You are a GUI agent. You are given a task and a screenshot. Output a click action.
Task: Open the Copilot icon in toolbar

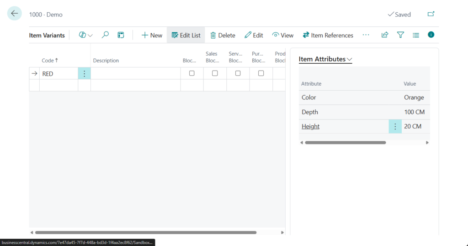(x=82, y=35)
